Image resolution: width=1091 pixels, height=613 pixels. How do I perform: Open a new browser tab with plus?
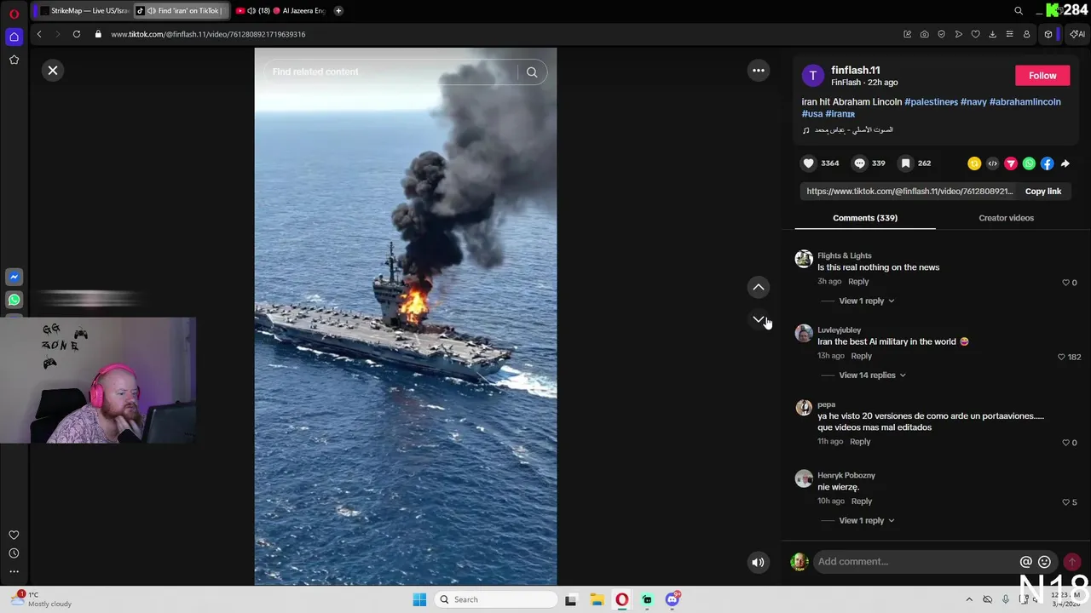pyautogui.click(x=338, y=11)
